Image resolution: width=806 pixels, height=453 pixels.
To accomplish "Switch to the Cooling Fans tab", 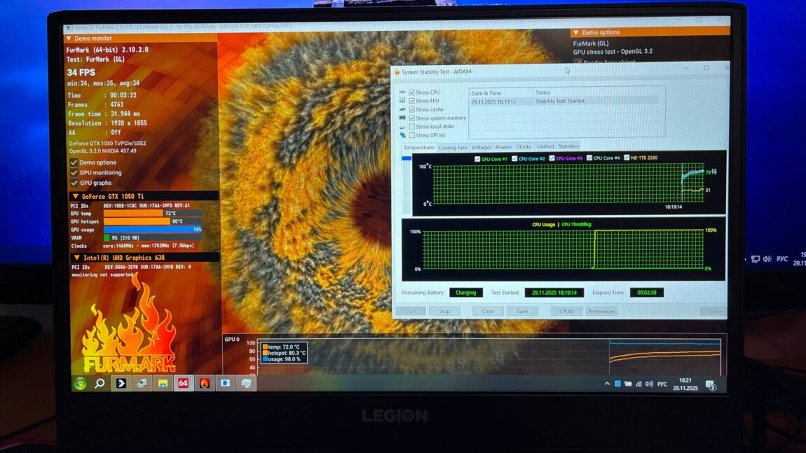I will pos(453,147).
